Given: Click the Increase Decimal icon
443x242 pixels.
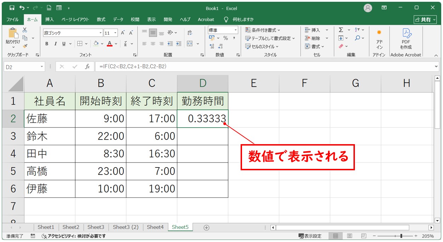Looking at the screenshot, I should pyautogui.click(x=212, y=46).
